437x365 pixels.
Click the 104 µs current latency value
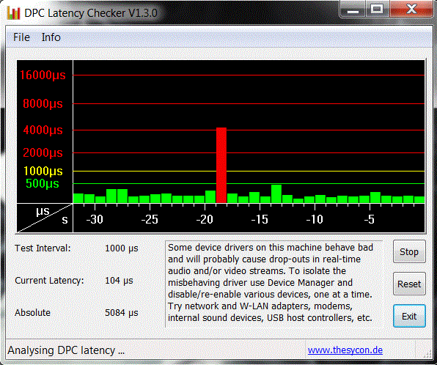tap(119, 281)
